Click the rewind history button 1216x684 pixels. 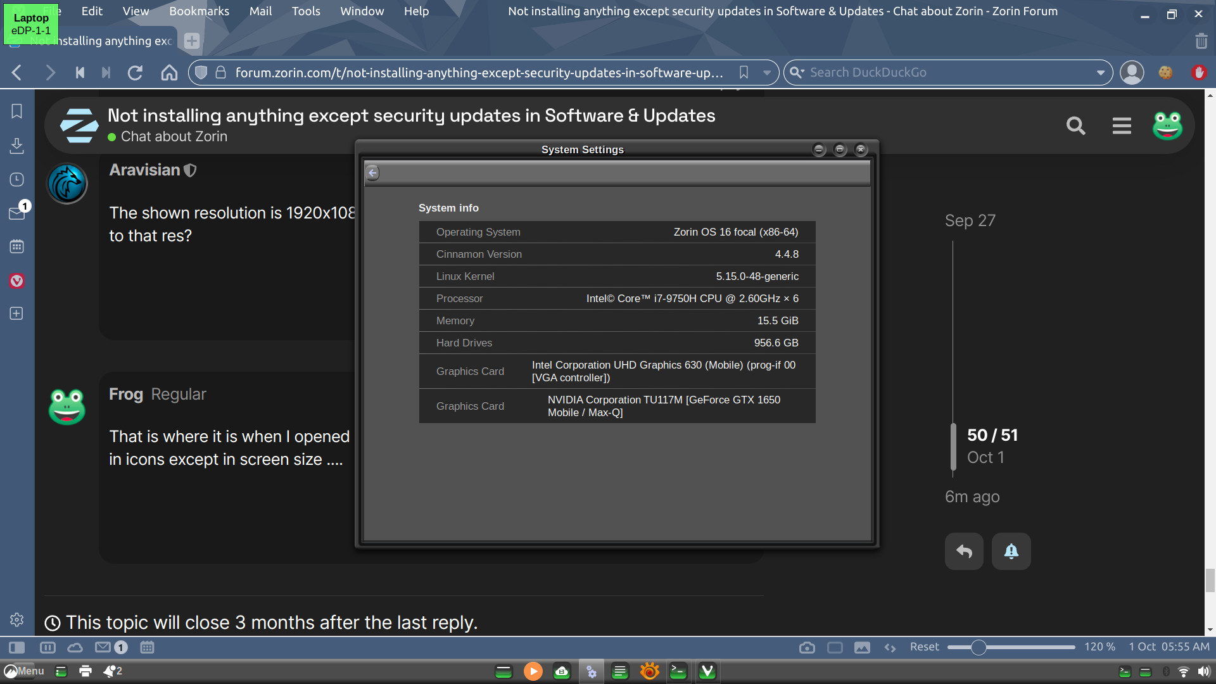80,73
